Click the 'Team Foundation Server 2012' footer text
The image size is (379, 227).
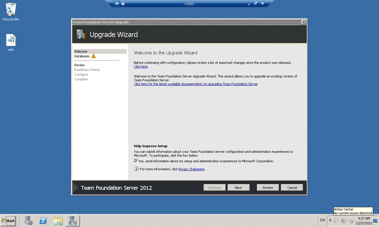(x=116, y=188)
